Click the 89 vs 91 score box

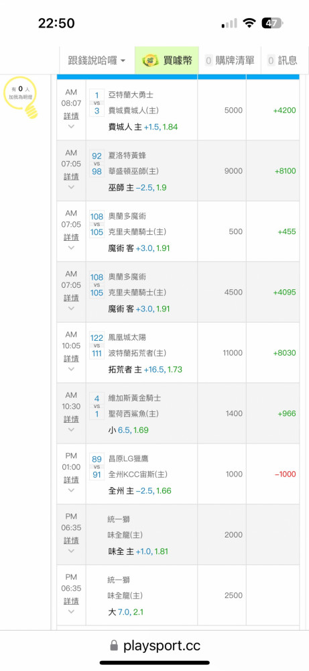click(97, 466)
